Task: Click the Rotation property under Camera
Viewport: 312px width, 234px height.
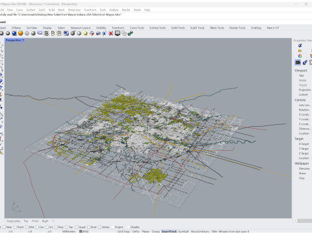Action: [x=304, y=110]
